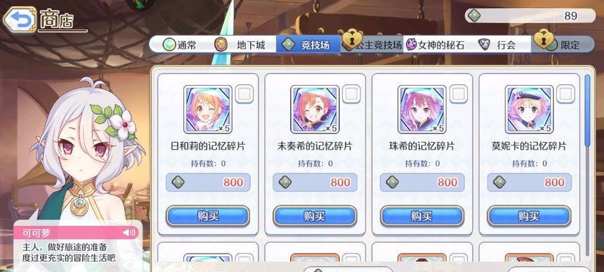Click 购买 button under 莫妮卡的记忆碎片

click(529, 216)
